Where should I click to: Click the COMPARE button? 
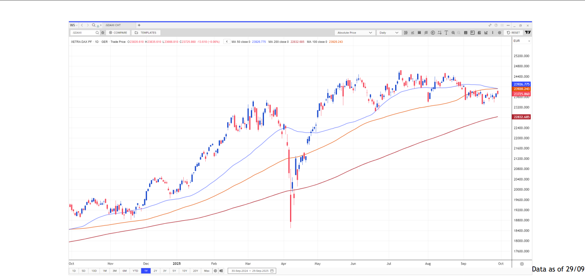point(118,33)
